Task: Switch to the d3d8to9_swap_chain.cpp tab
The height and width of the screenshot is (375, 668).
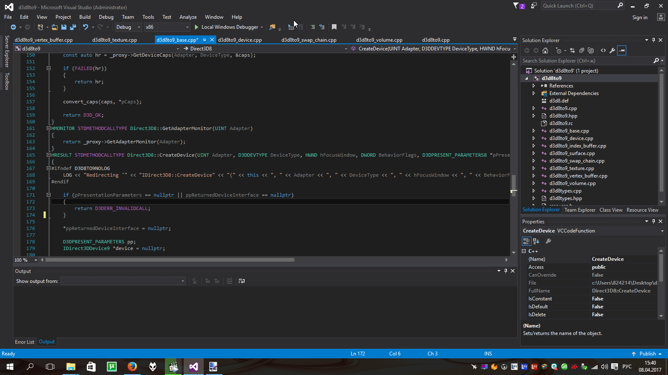Action: pos(309,40)
